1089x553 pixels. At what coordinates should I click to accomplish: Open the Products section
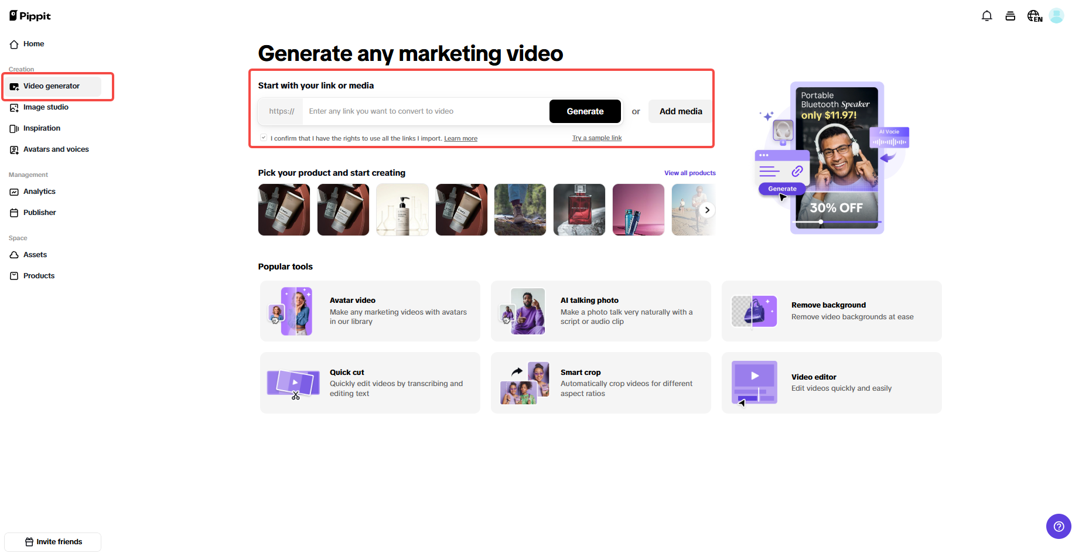(39, 275)
